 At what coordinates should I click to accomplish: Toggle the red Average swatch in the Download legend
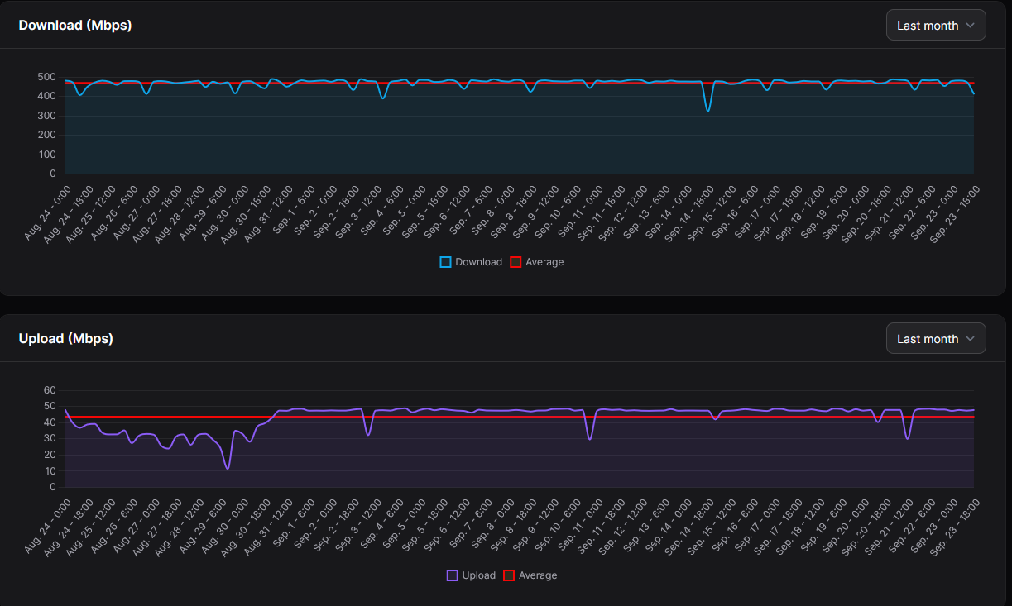click(x=515, y=262)
